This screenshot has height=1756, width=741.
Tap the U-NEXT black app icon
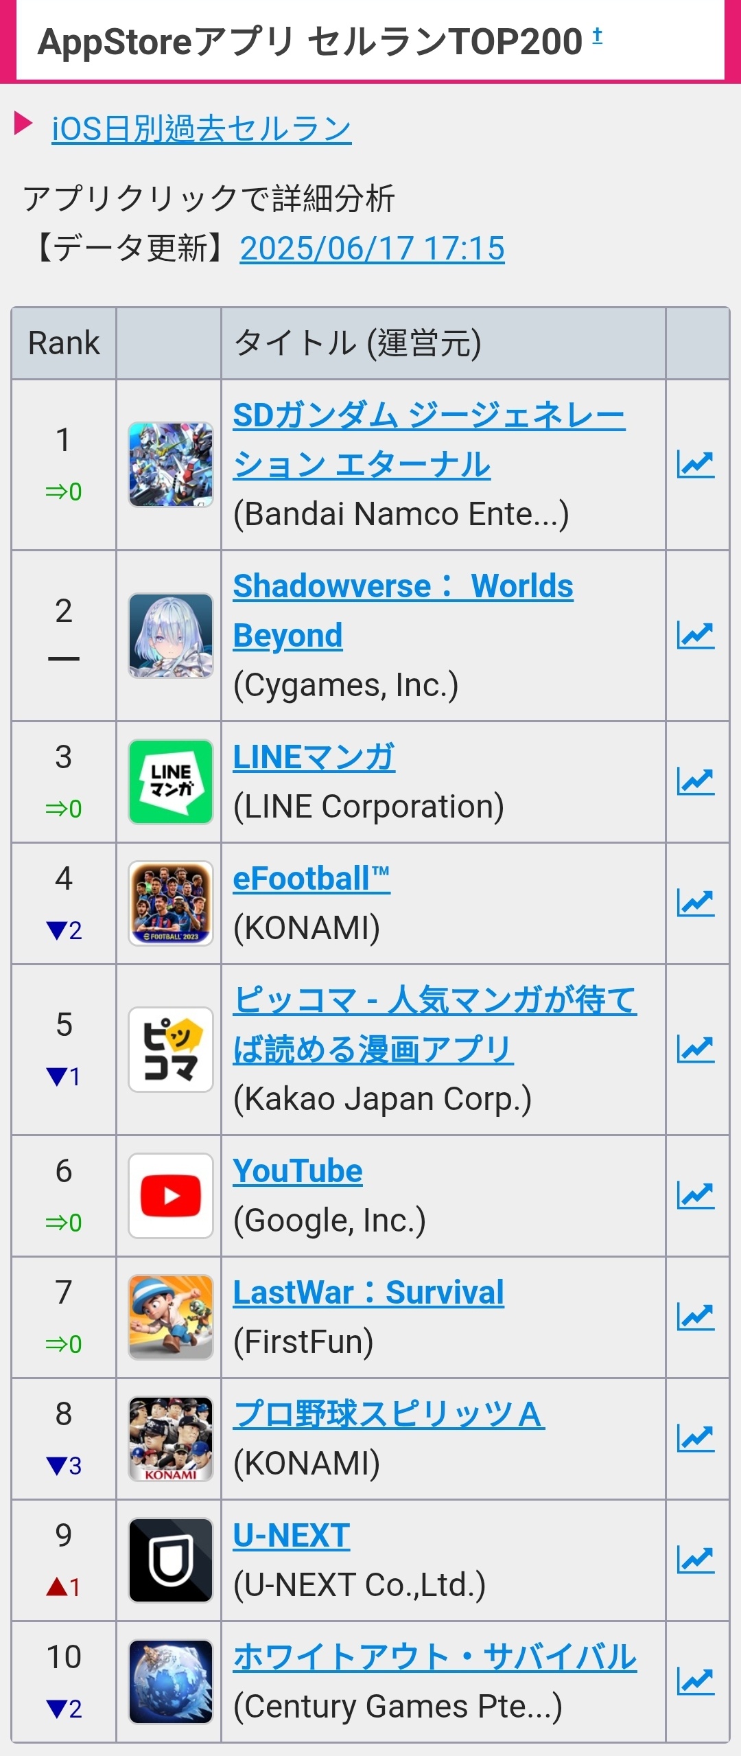(171, 1560)
